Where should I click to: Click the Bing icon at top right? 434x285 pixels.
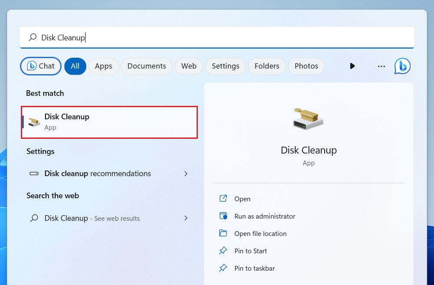402,66
